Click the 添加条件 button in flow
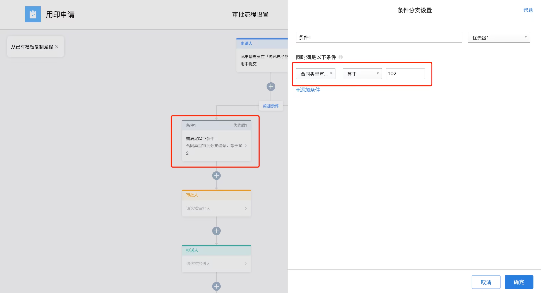The width and height of the screenshot is (541, 293). (x=271, y=106)
